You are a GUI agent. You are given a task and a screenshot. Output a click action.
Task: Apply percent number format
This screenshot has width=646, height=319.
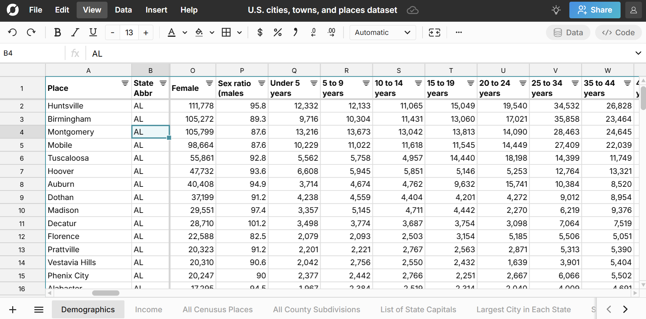[x=277, y=33]
